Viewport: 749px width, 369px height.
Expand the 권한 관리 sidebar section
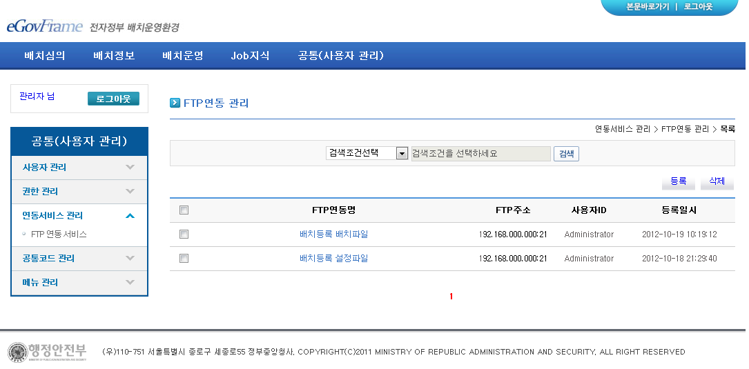tap(79, 192)
